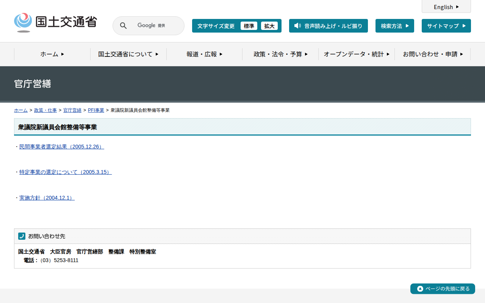
Task: Set text size to 拡大
Action: [x=269, y=26]
